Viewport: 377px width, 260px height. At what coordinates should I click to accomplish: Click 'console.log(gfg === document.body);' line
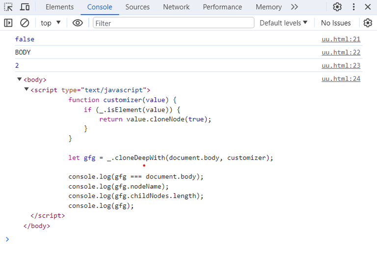click(136, 177)
